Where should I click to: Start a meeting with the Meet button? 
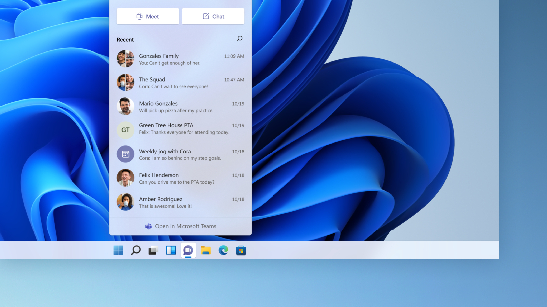148,16
